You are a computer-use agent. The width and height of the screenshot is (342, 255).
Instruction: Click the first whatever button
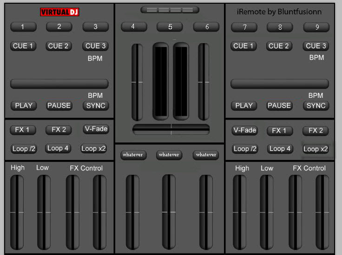coord(133,155)
